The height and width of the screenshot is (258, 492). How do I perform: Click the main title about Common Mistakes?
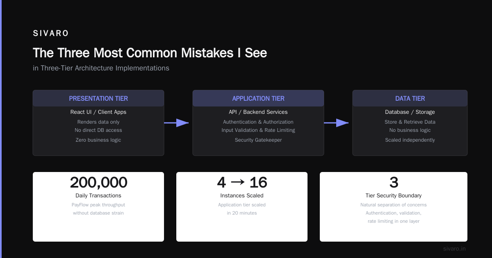(x=150, y=53)
